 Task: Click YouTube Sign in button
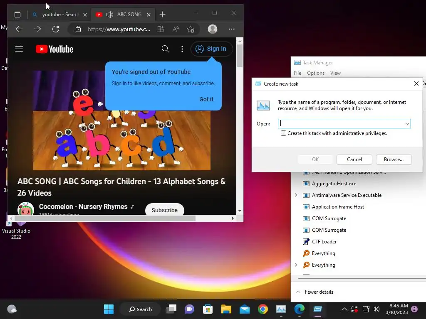[212, 49]
